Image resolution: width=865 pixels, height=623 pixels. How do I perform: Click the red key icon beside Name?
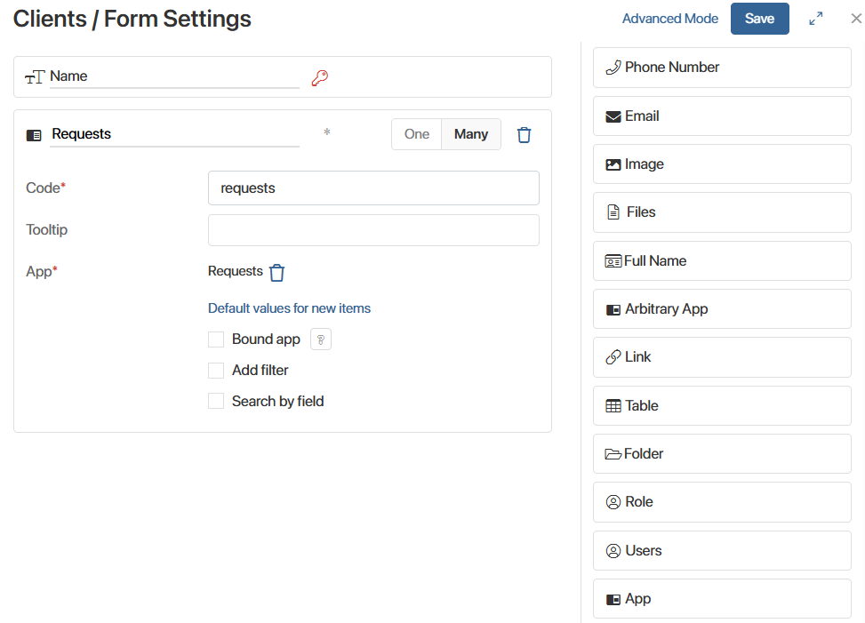click(x=319, y=78)
